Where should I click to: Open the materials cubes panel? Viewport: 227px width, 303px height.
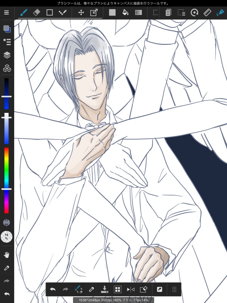tap(7, 68)
